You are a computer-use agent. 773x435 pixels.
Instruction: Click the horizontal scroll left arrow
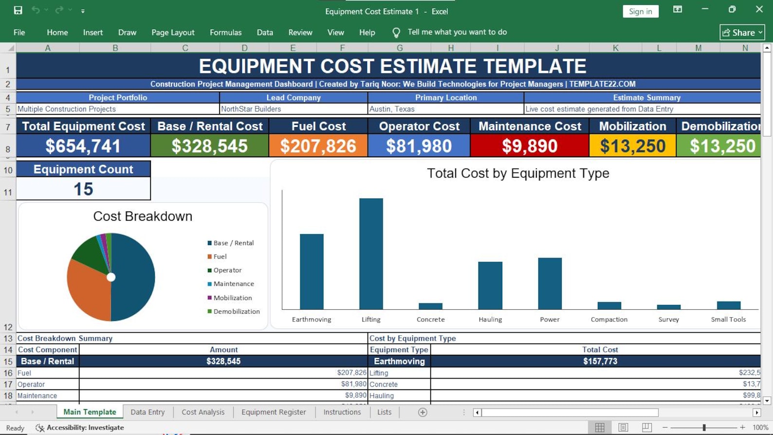477,413
